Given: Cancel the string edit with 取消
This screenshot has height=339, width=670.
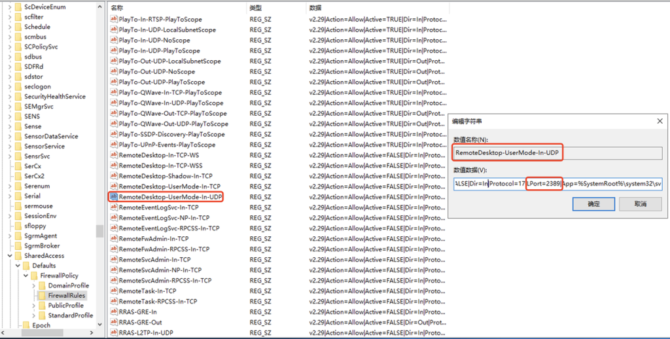Looking at the screenshot, I should [x=640, y=204].
